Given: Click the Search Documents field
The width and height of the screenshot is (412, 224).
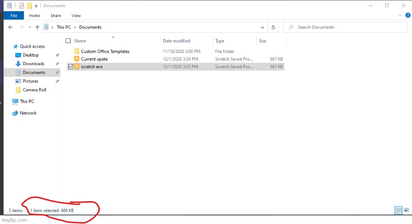Looking at the screenshot, I should coord(346,27).
